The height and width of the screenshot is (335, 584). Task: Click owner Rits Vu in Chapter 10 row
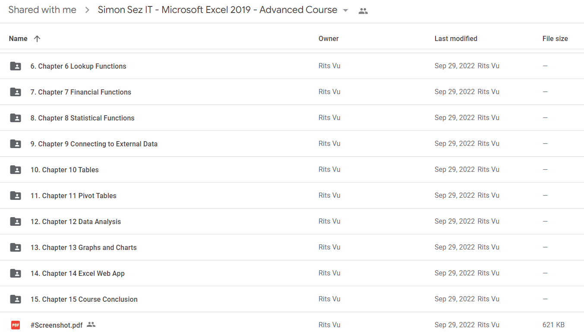pos(329,170)
